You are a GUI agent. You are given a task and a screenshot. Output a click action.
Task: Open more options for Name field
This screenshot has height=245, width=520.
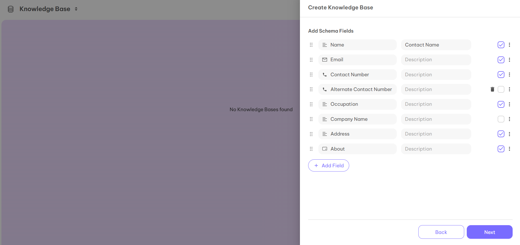tap(510, 45)
